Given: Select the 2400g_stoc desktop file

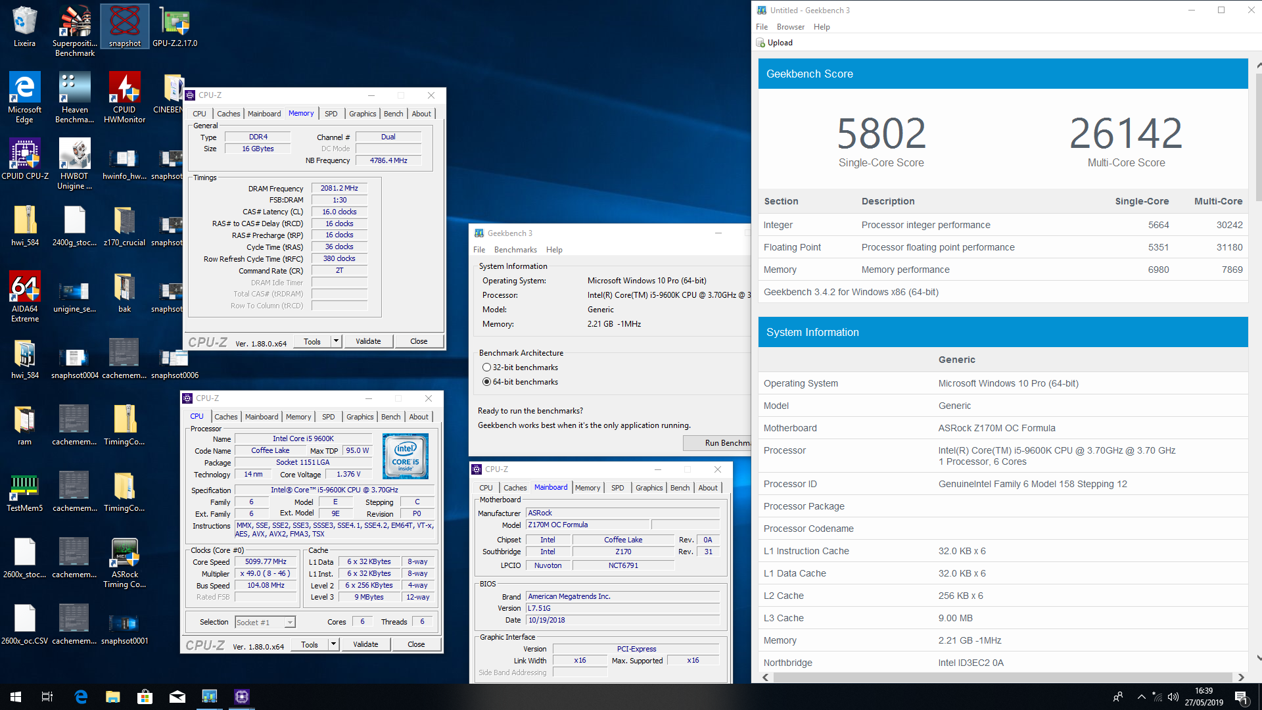Looking at the screenshot, I should click(x=75, y=225).
